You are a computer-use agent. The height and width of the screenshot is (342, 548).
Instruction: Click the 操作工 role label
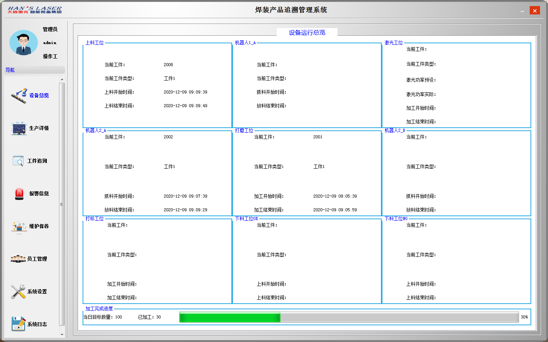(x=50, y=57)
